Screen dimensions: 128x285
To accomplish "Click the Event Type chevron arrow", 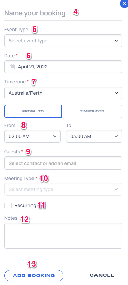I will [116, 41].
